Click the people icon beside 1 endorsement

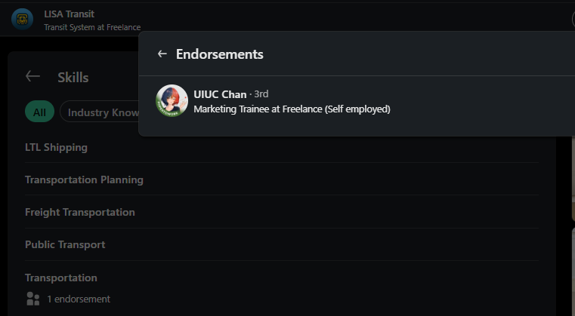coord(33,299)
